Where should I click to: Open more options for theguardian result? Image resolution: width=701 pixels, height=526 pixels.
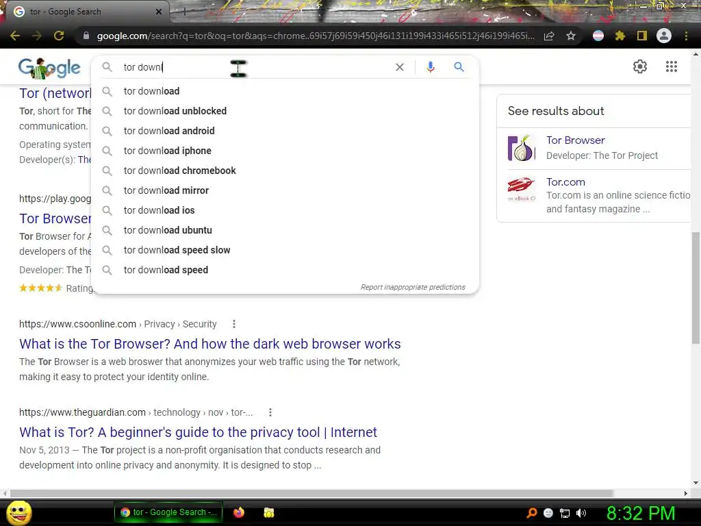[x=270, y=412]
